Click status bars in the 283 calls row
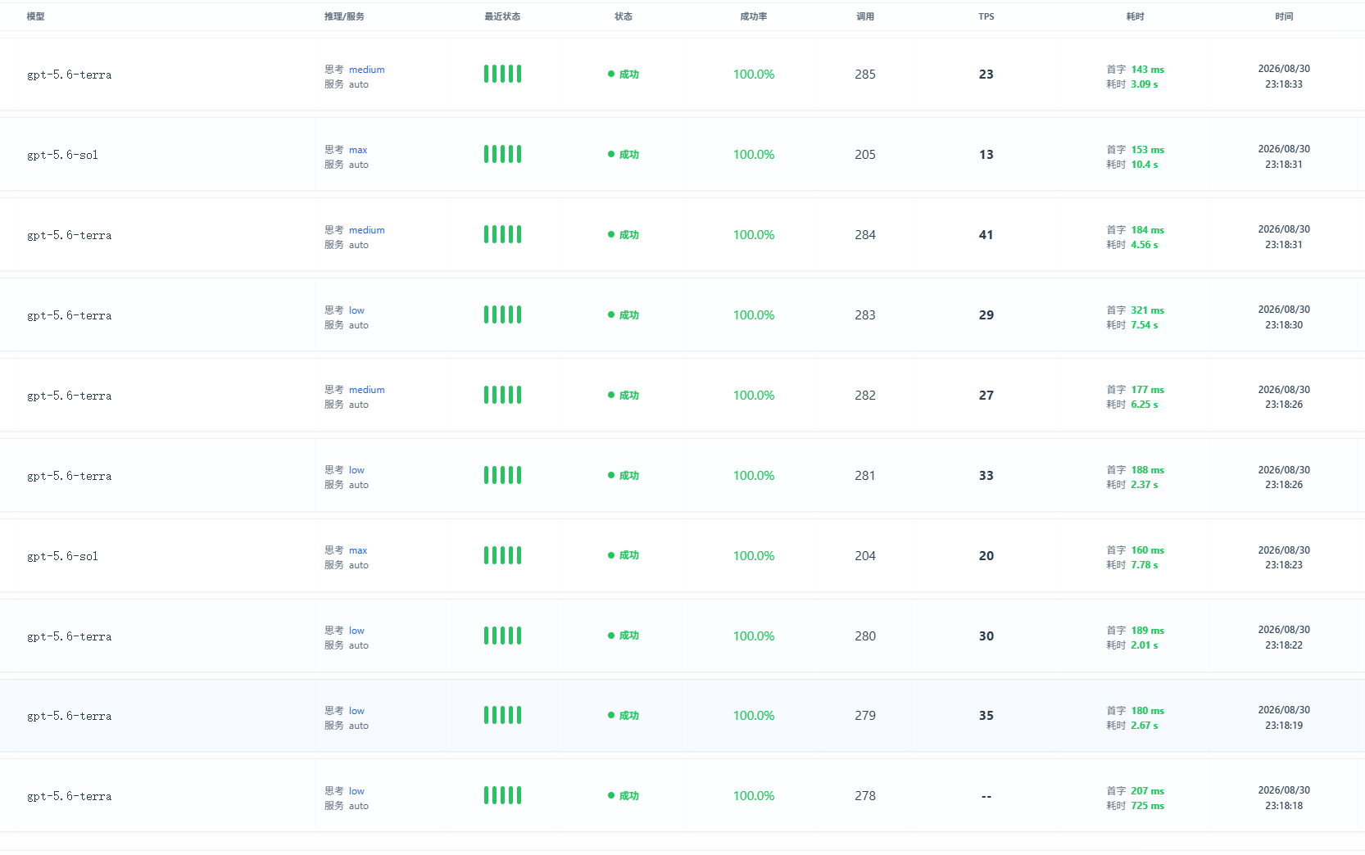 [502, 314]
